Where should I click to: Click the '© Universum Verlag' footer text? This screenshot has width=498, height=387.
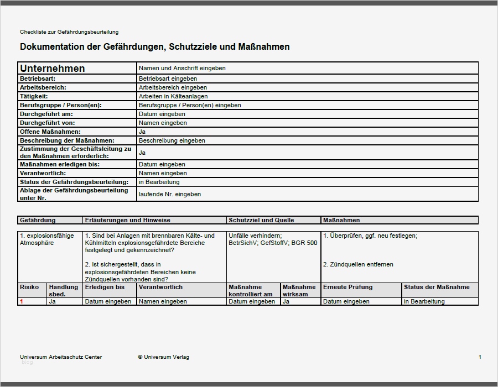point(163,357)
